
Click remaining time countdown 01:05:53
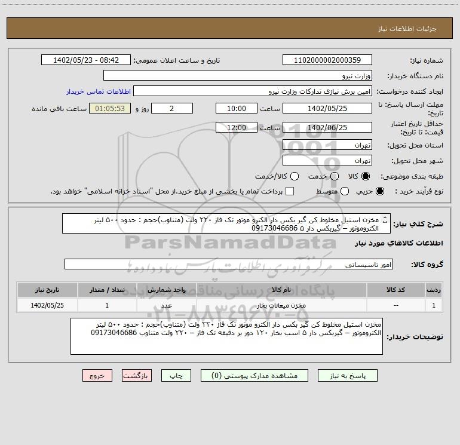coord(110,108)
